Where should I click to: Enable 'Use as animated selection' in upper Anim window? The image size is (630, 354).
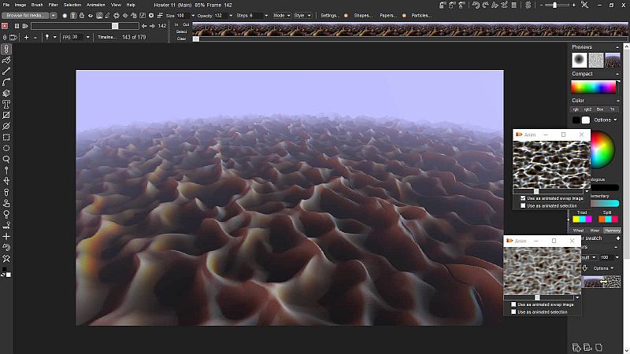point(523,205)
